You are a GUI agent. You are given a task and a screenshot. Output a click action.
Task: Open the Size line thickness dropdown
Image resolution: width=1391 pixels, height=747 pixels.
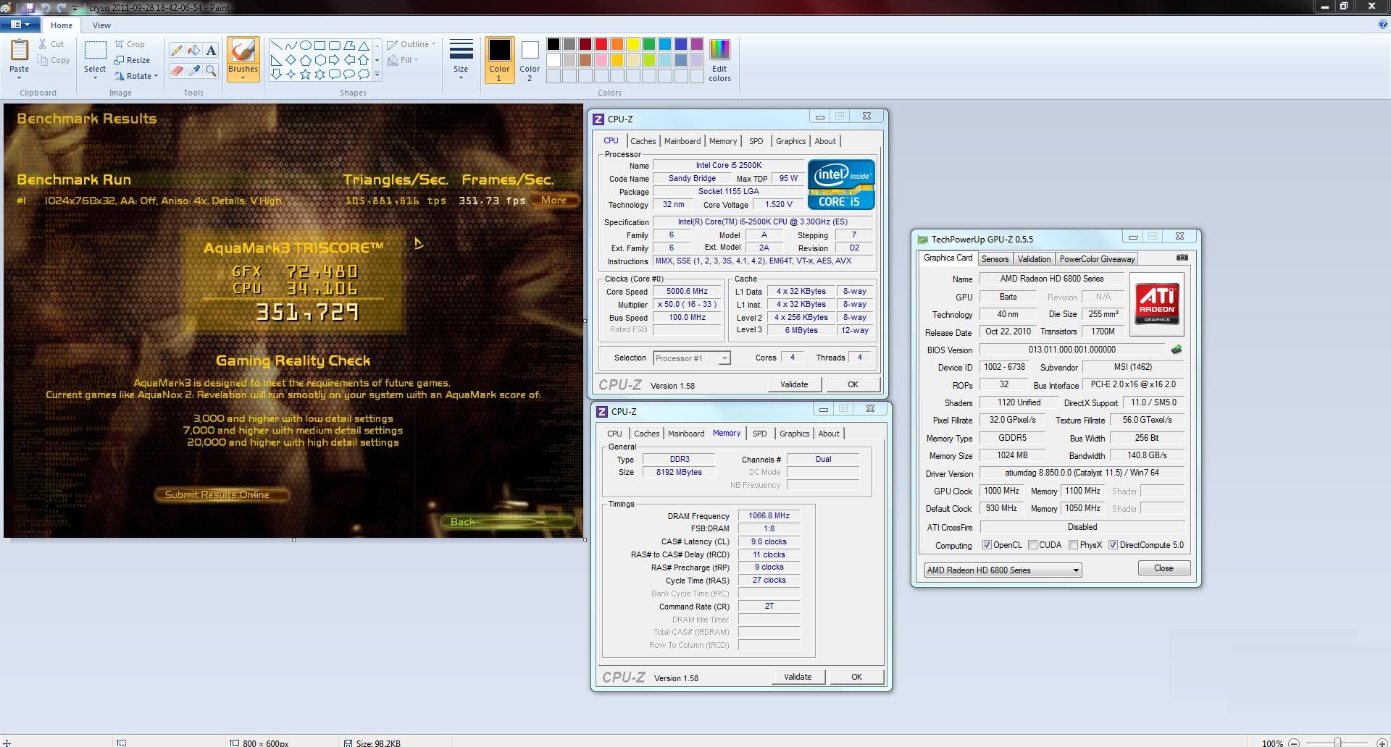coord(461,60)
